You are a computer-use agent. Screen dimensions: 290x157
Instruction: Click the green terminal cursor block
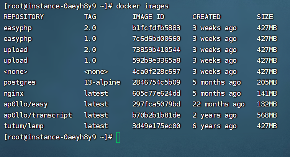pos(118,137)
